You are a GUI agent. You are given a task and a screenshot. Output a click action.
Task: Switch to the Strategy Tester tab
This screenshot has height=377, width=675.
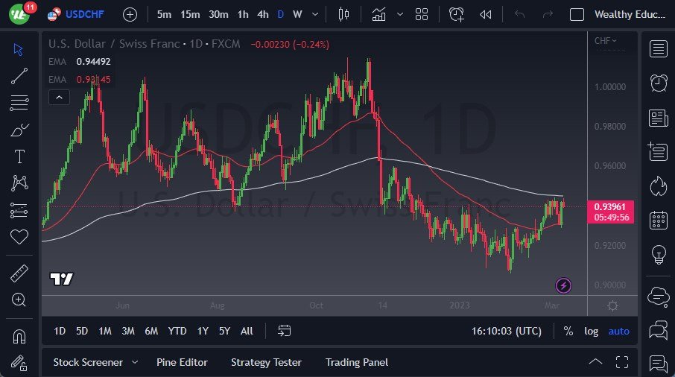pyautogui.click(x=266, y=362)
